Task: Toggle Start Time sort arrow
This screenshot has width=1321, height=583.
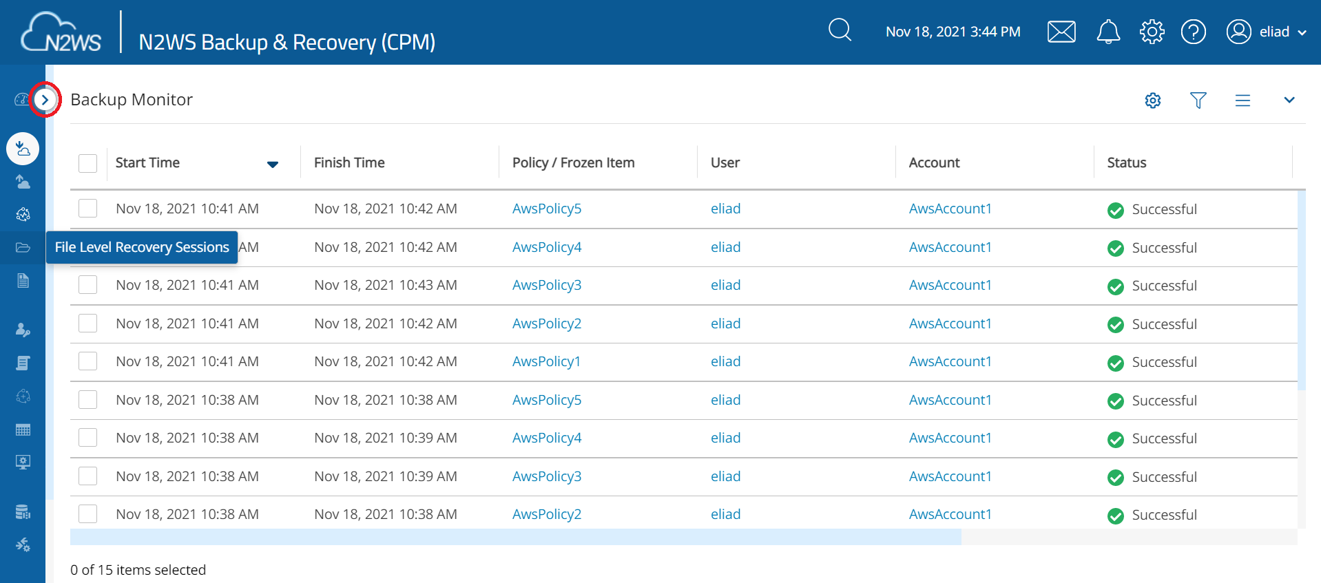Action: [x=273, y=164]
